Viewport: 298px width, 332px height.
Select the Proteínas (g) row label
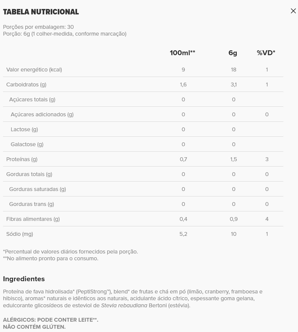click(22, 159)
